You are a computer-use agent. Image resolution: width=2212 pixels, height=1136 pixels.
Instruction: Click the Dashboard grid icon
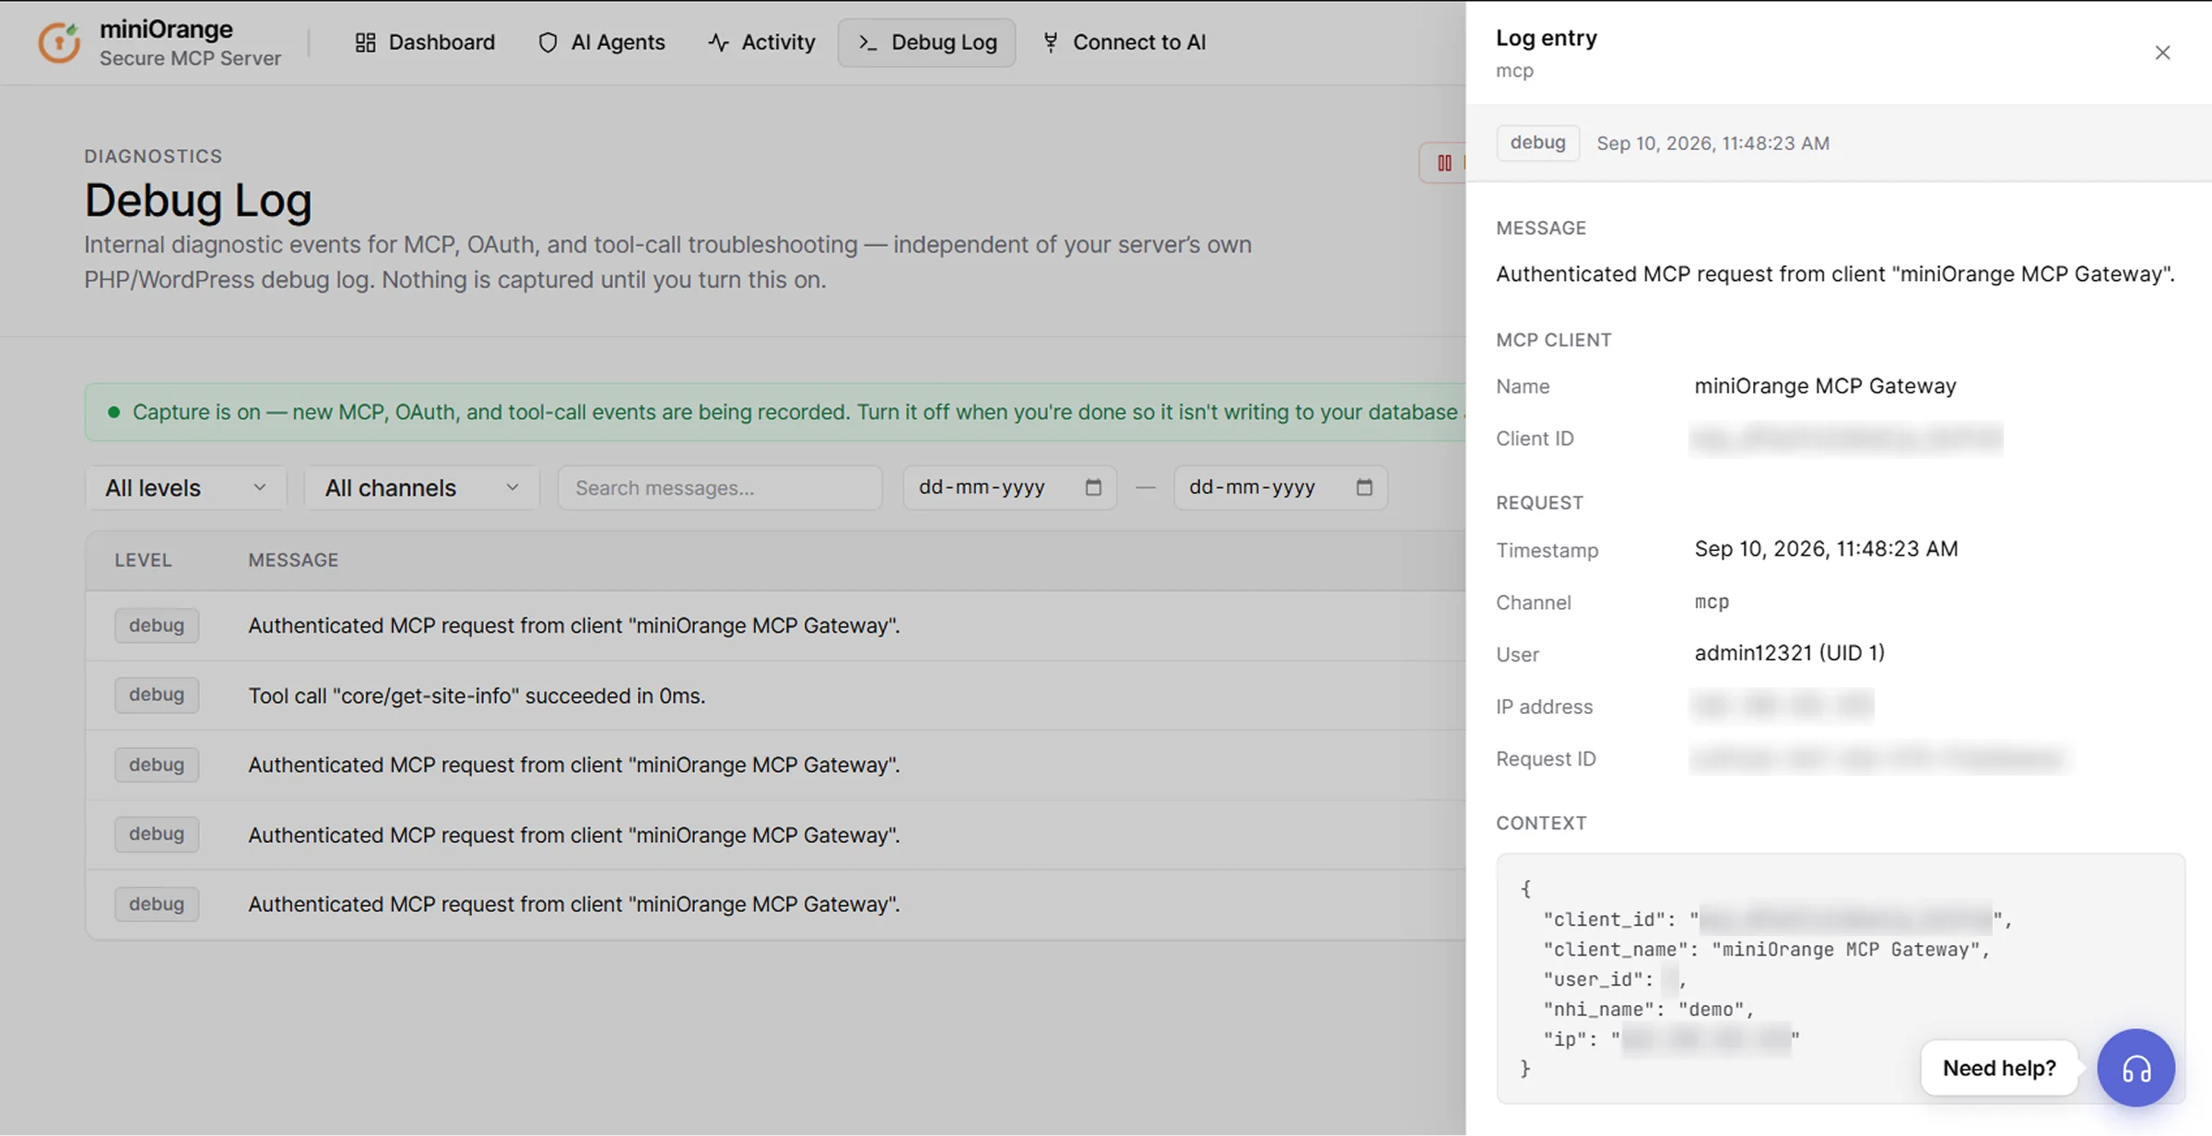coord(365,42)
